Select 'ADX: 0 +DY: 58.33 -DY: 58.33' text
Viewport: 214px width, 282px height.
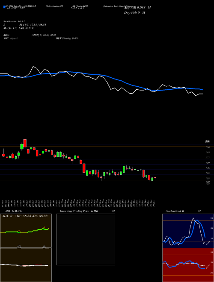coord(24,216)
